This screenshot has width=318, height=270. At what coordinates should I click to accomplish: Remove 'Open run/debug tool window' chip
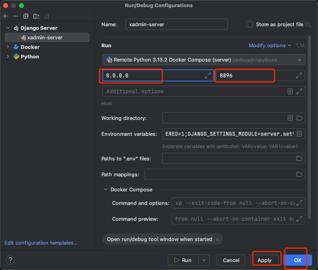217,239
